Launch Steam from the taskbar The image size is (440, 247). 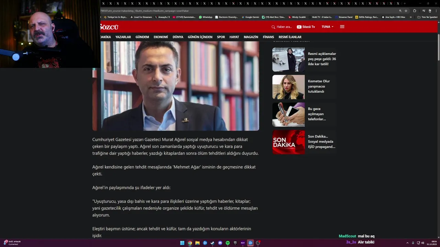(x=212, y=243)
